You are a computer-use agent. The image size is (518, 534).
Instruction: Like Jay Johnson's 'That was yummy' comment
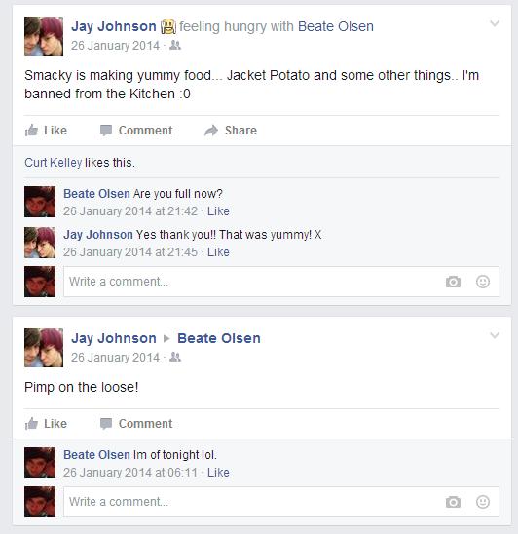218,252
